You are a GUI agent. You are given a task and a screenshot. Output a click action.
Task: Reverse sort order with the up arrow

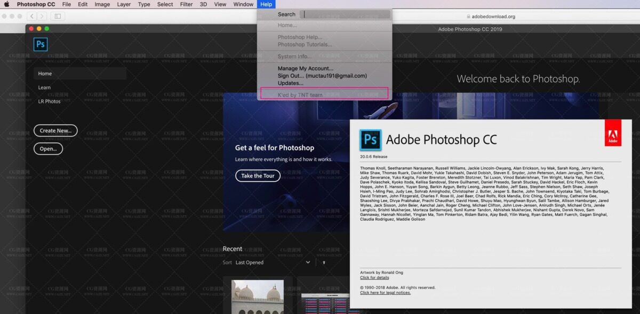(324, 262)
